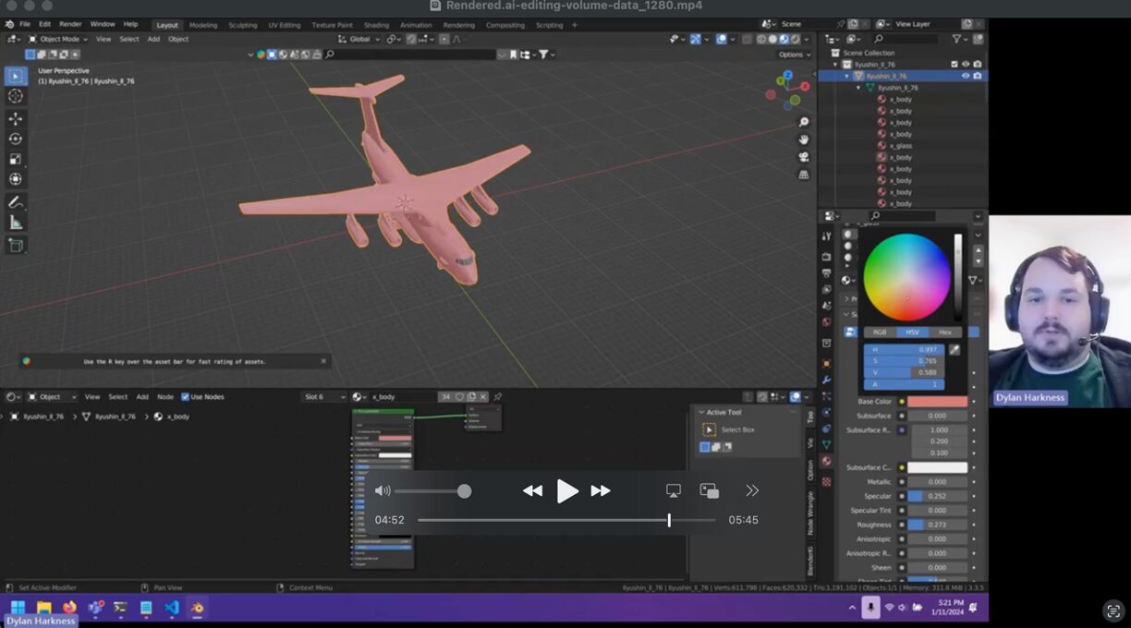Select the Select Box tool in viewport toolbar
Screen dimensions: 1131x628
click(16, 76)
